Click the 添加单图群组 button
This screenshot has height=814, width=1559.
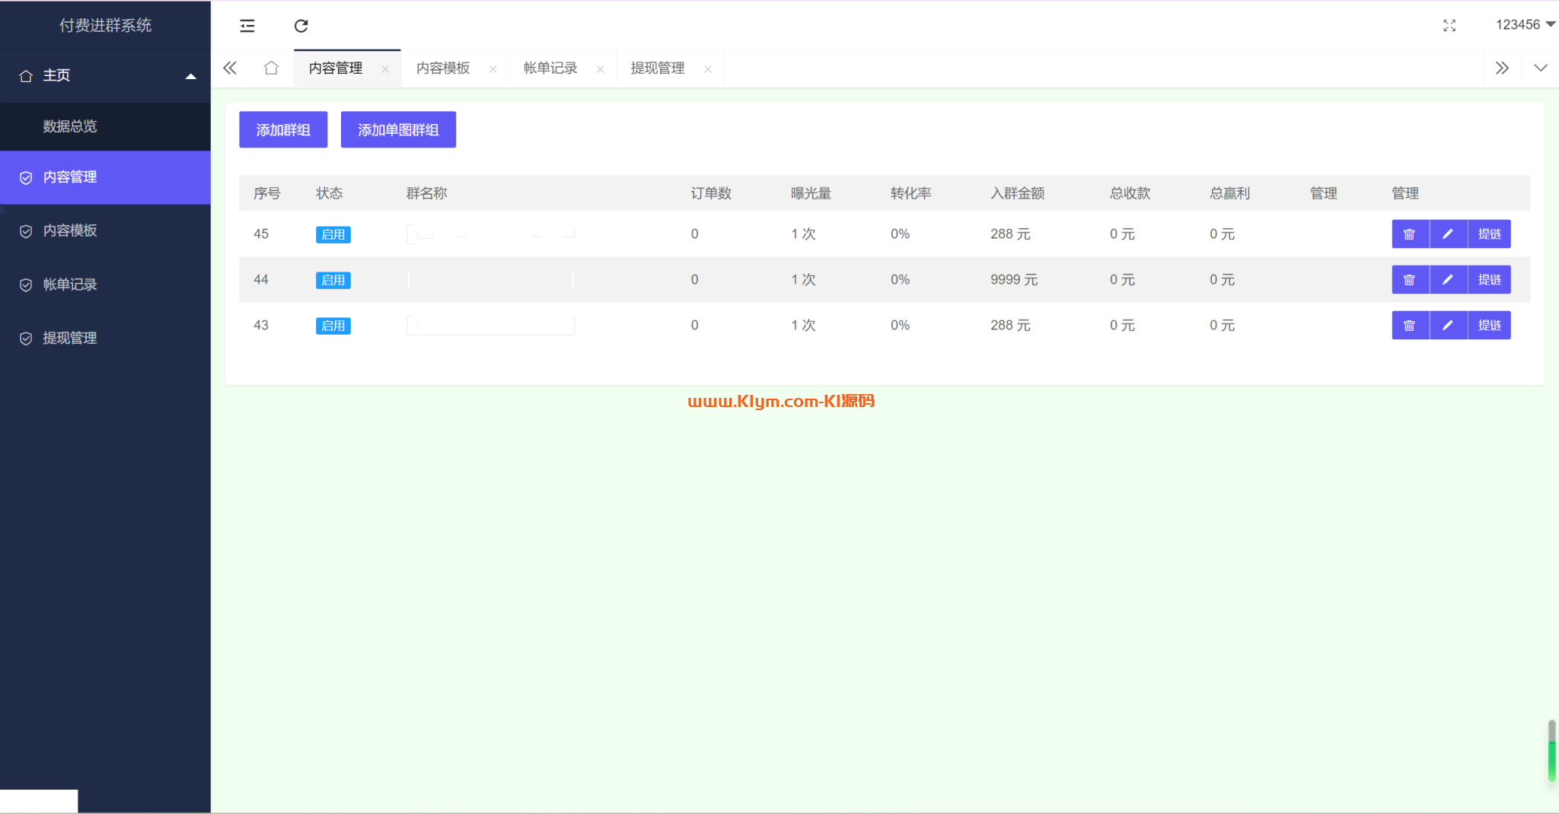coord(398,130)
